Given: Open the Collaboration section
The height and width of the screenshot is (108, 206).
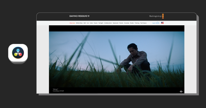Looking at the screenshot, I should click(108, 23).
